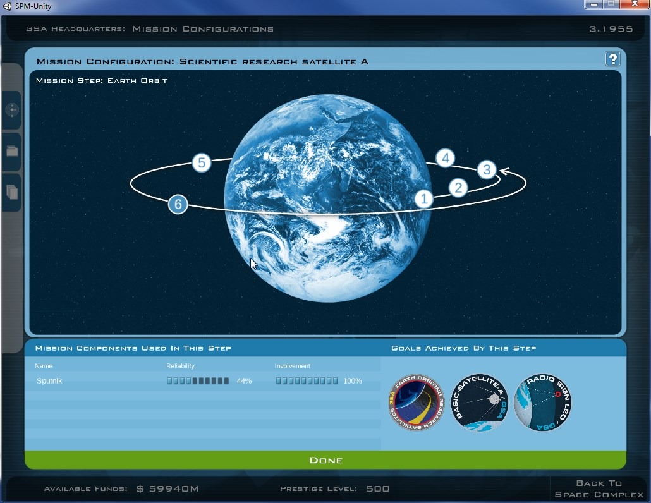Select mission step 1 on the orbit
The image size is (651, 503).
[424, 199]
